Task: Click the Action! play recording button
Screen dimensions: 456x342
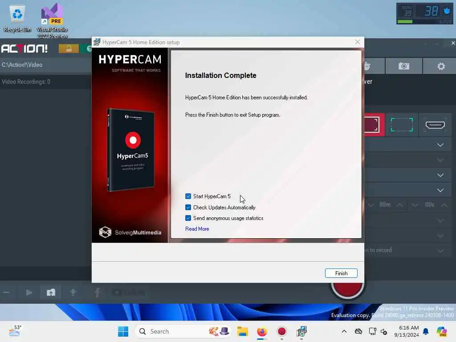Action: [29, 292]
